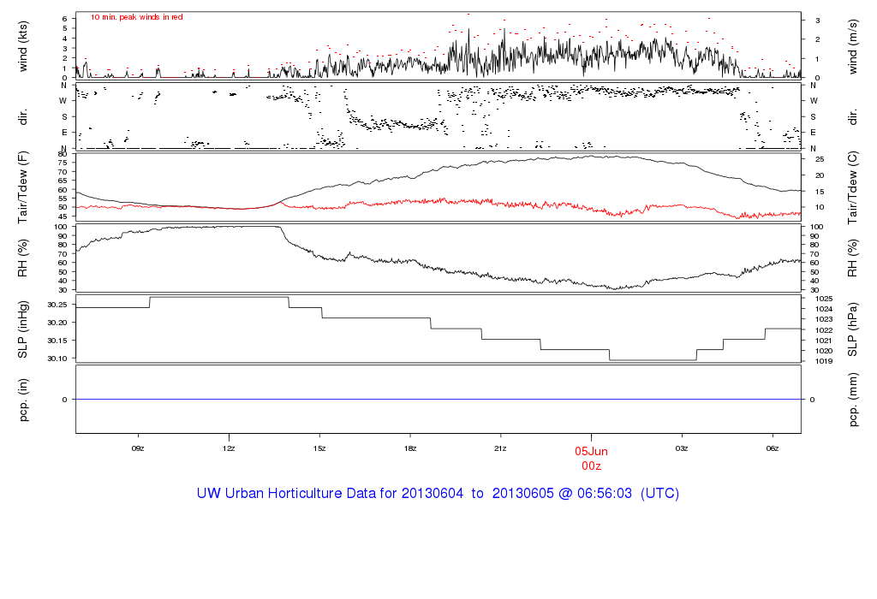Click the left 'Tair/Tdew (F)' axis label
This screenshot has width=877, height=599.
tap(22, 187)
